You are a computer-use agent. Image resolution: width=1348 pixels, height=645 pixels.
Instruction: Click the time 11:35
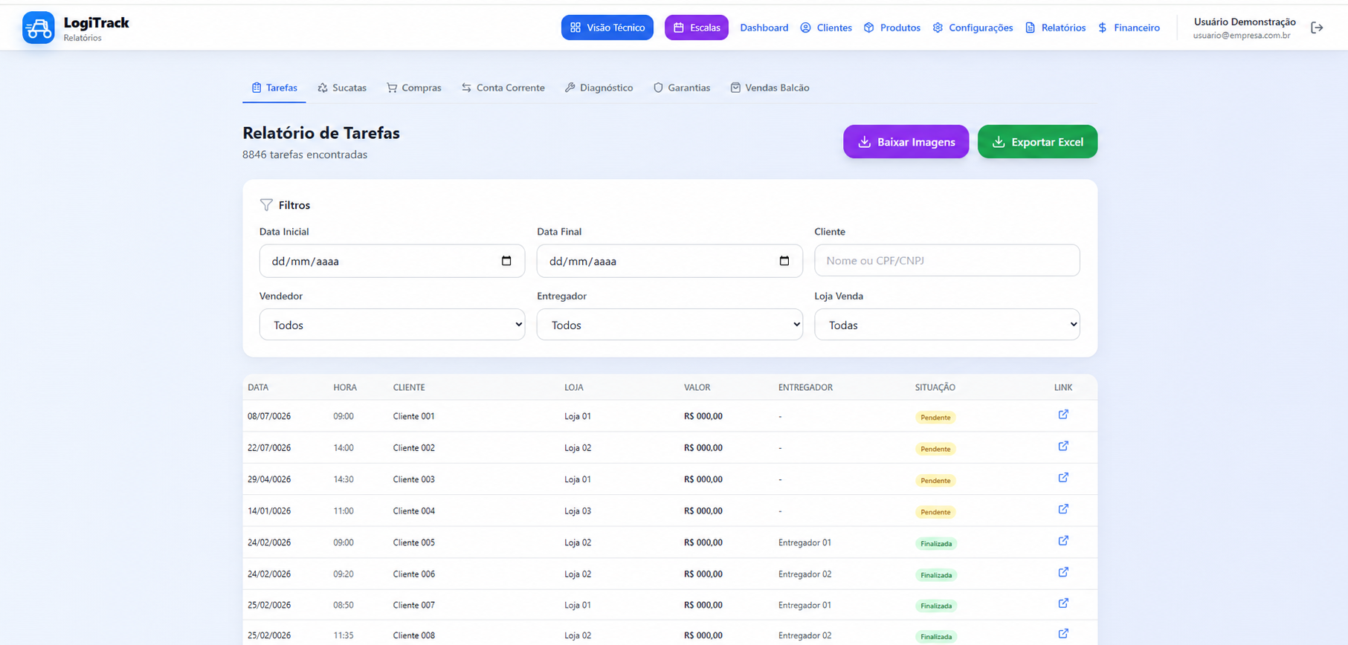344,635
